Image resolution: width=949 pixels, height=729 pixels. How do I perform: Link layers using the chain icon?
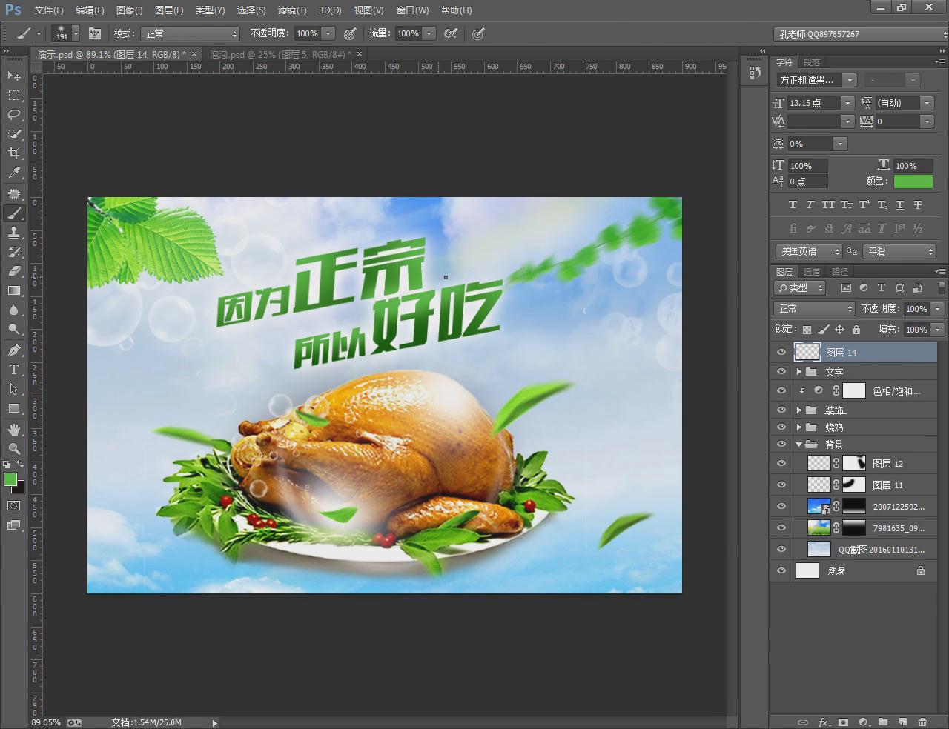tap(802, 722)
